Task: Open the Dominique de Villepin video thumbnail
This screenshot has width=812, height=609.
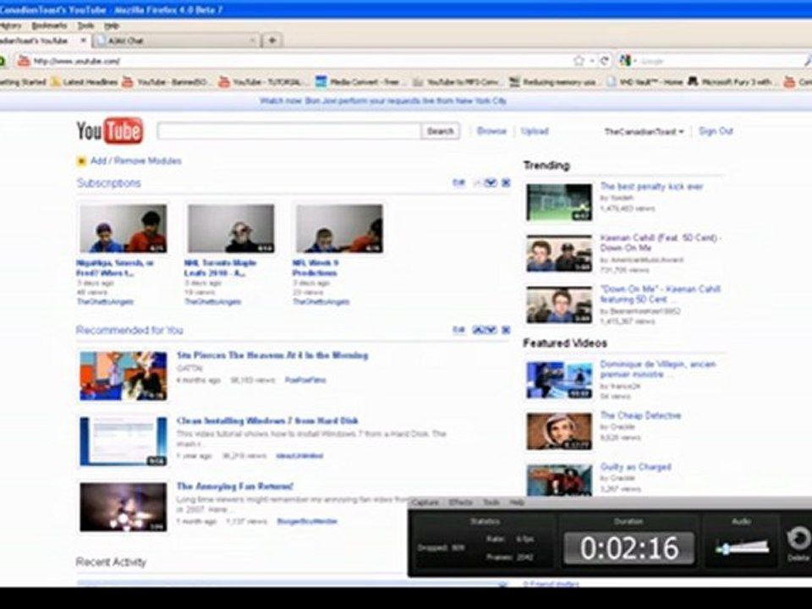Action: pos(559,380)
